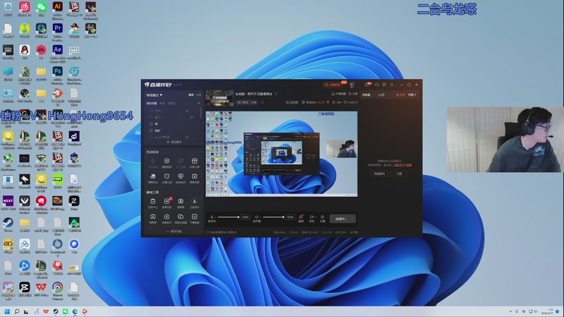Click the large streaming status button
Image resolution: width=564 pixels, height=317 pixels.
(343, 218)
